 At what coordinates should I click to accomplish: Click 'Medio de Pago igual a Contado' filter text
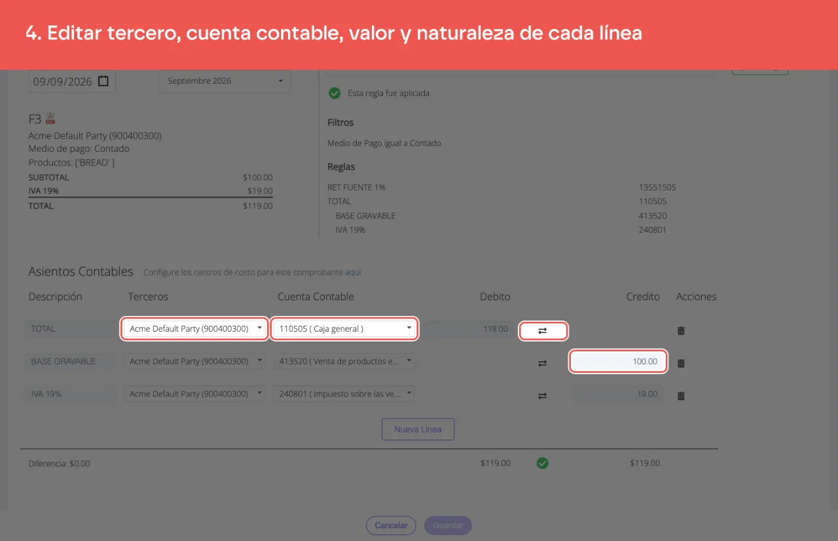(x=384, y=143)
